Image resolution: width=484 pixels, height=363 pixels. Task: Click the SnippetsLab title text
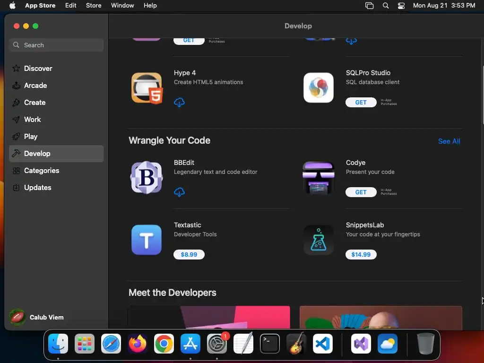click(x=365, y=225)
